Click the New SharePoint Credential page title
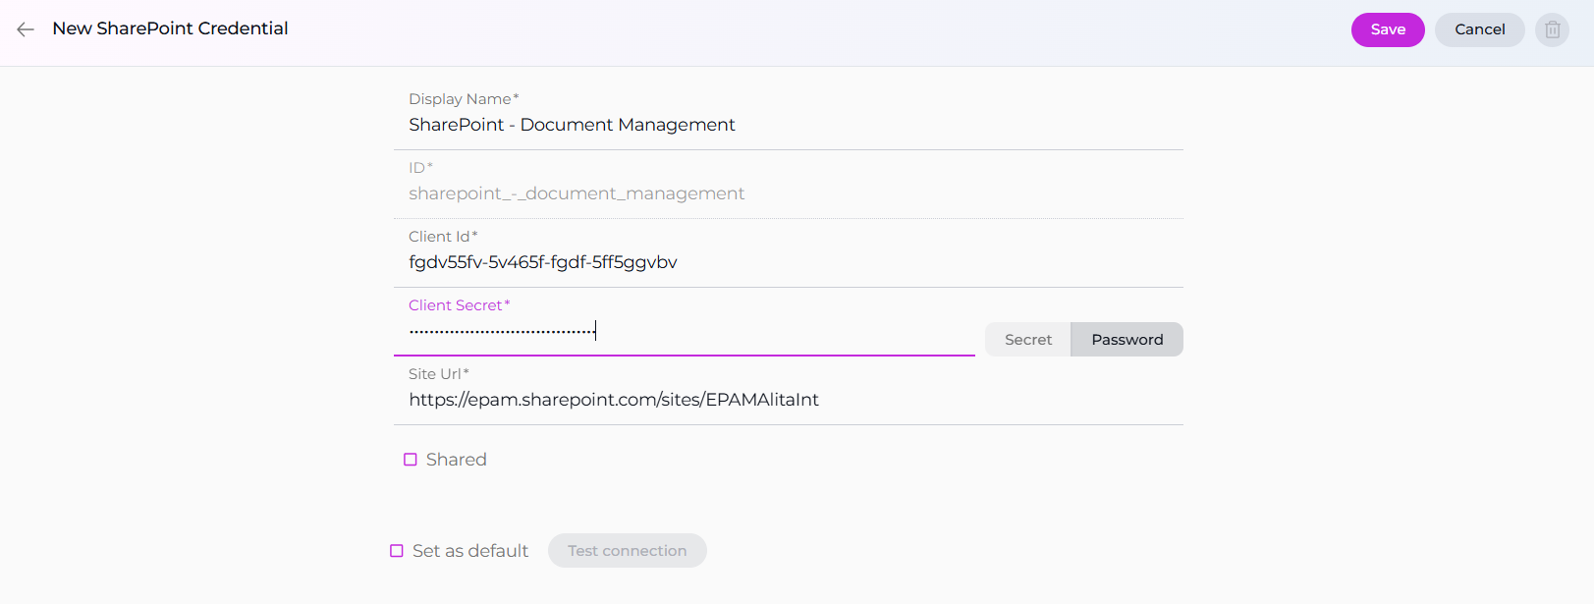This screenshot has width=1594, height=604. (x=170, y=28)
